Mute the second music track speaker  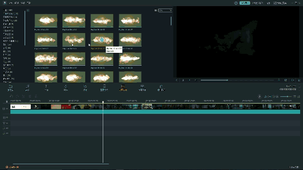click(x=7, y=133)
